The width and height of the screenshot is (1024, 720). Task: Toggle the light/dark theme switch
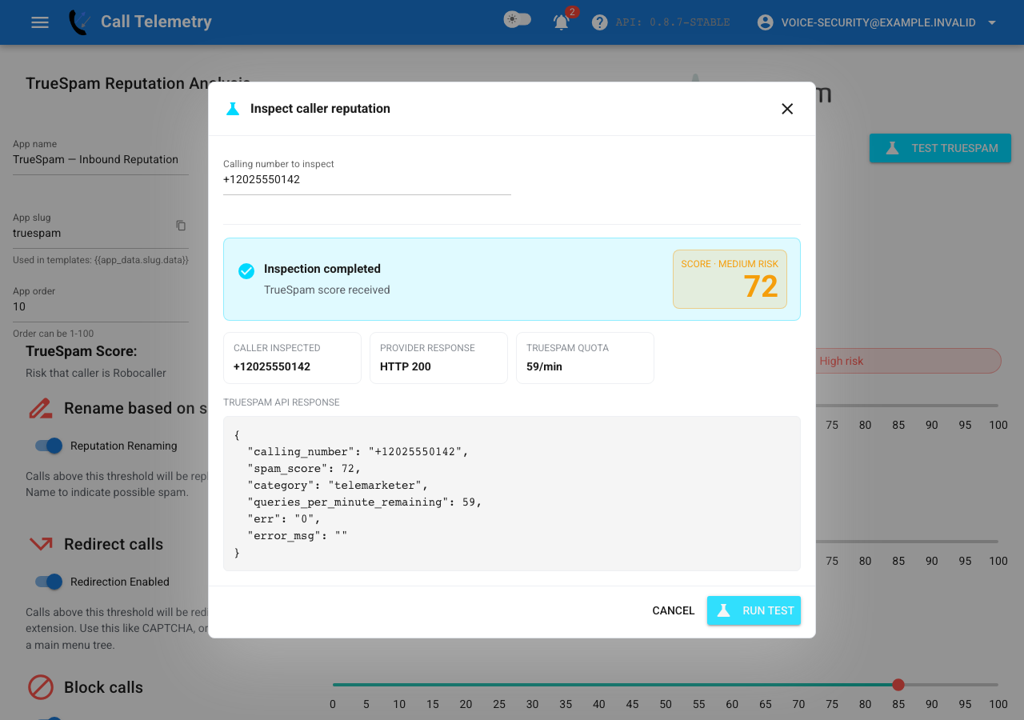click(517, 19)
